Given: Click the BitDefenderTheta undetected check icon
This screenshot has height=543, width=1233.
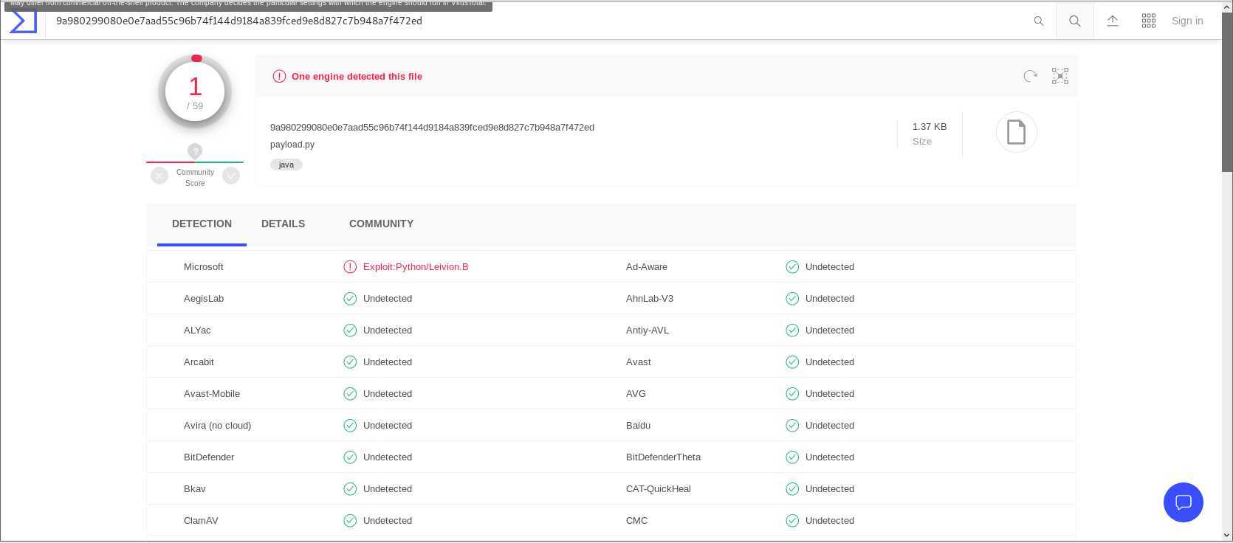Looking at the screenshot, I should (792, 457).
